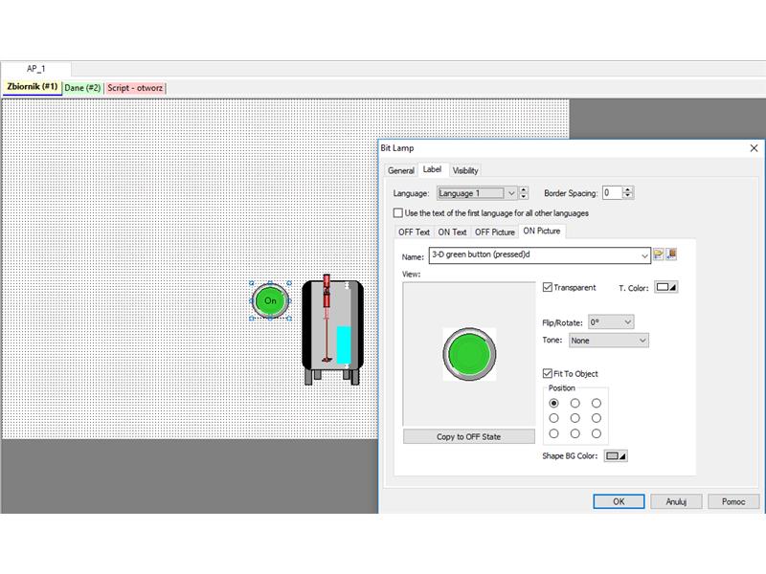Switch to Script - otworz tab
Image resolution: width=766 pixels, height=574 pixels.
pyautogui.click(x=135, y=88)
